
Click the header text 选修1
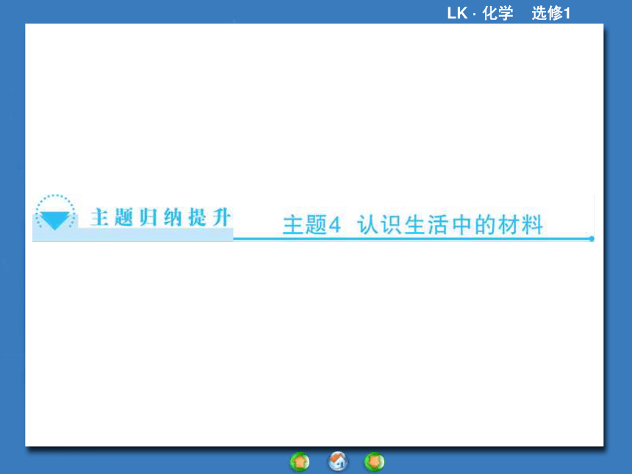[551, 13]
